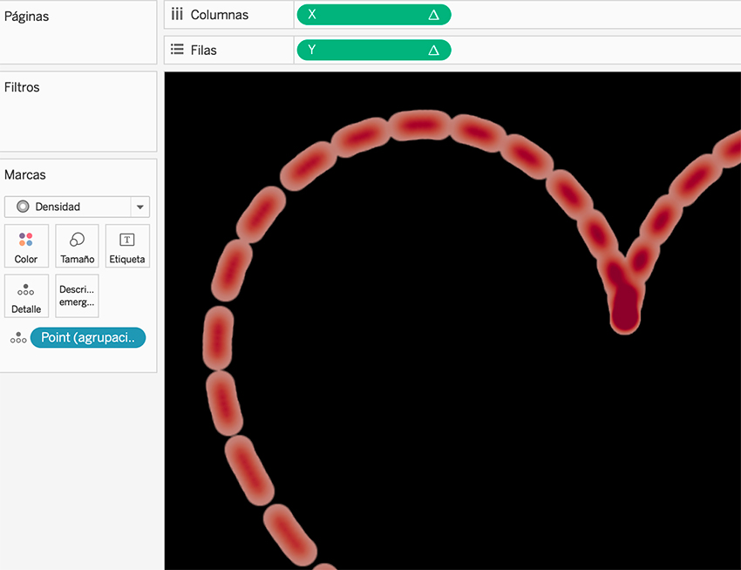Open the Detalle marks card
The image size is (741, 570).
click(26, 295)
